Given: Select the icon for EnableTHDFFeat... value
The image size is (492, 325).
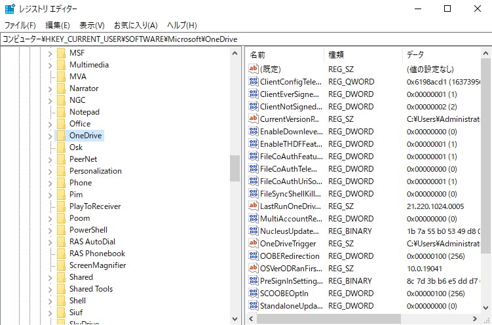Looking at the screenshot, I should [x=254, y=143].
